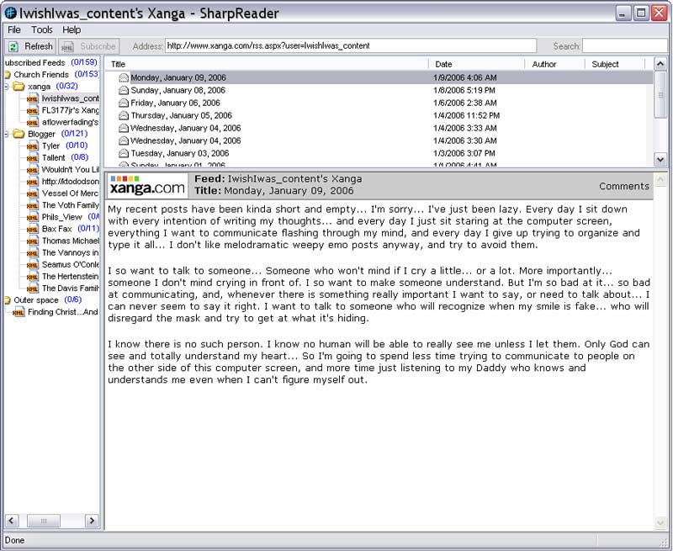Sort by the Date column header
The width and height of the screenshot is (673, 551).
476,64
